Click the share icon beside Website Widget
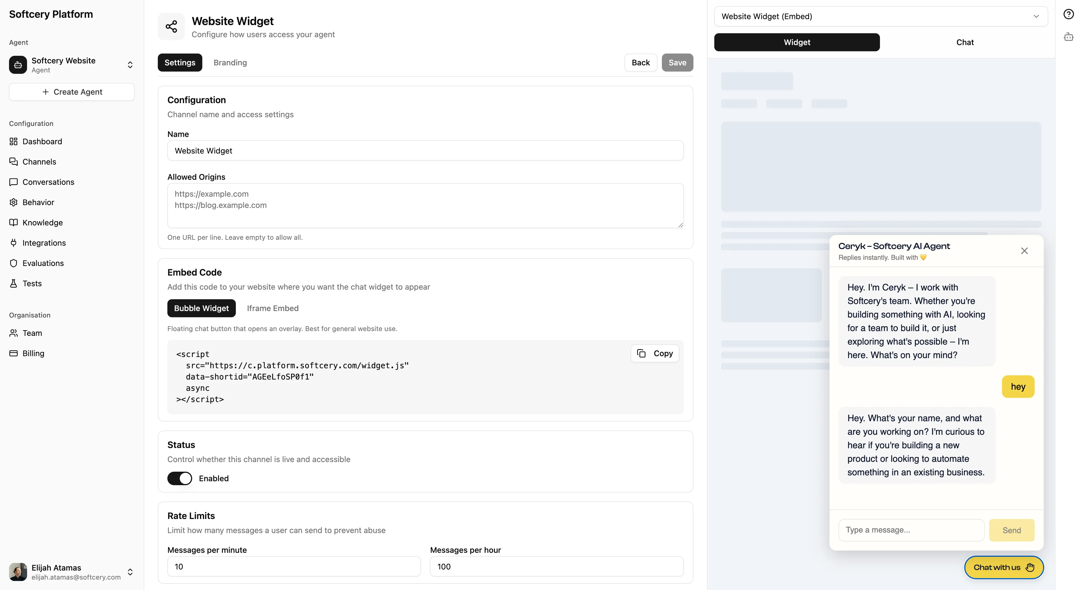The image size is (1082, 590). 171,26
